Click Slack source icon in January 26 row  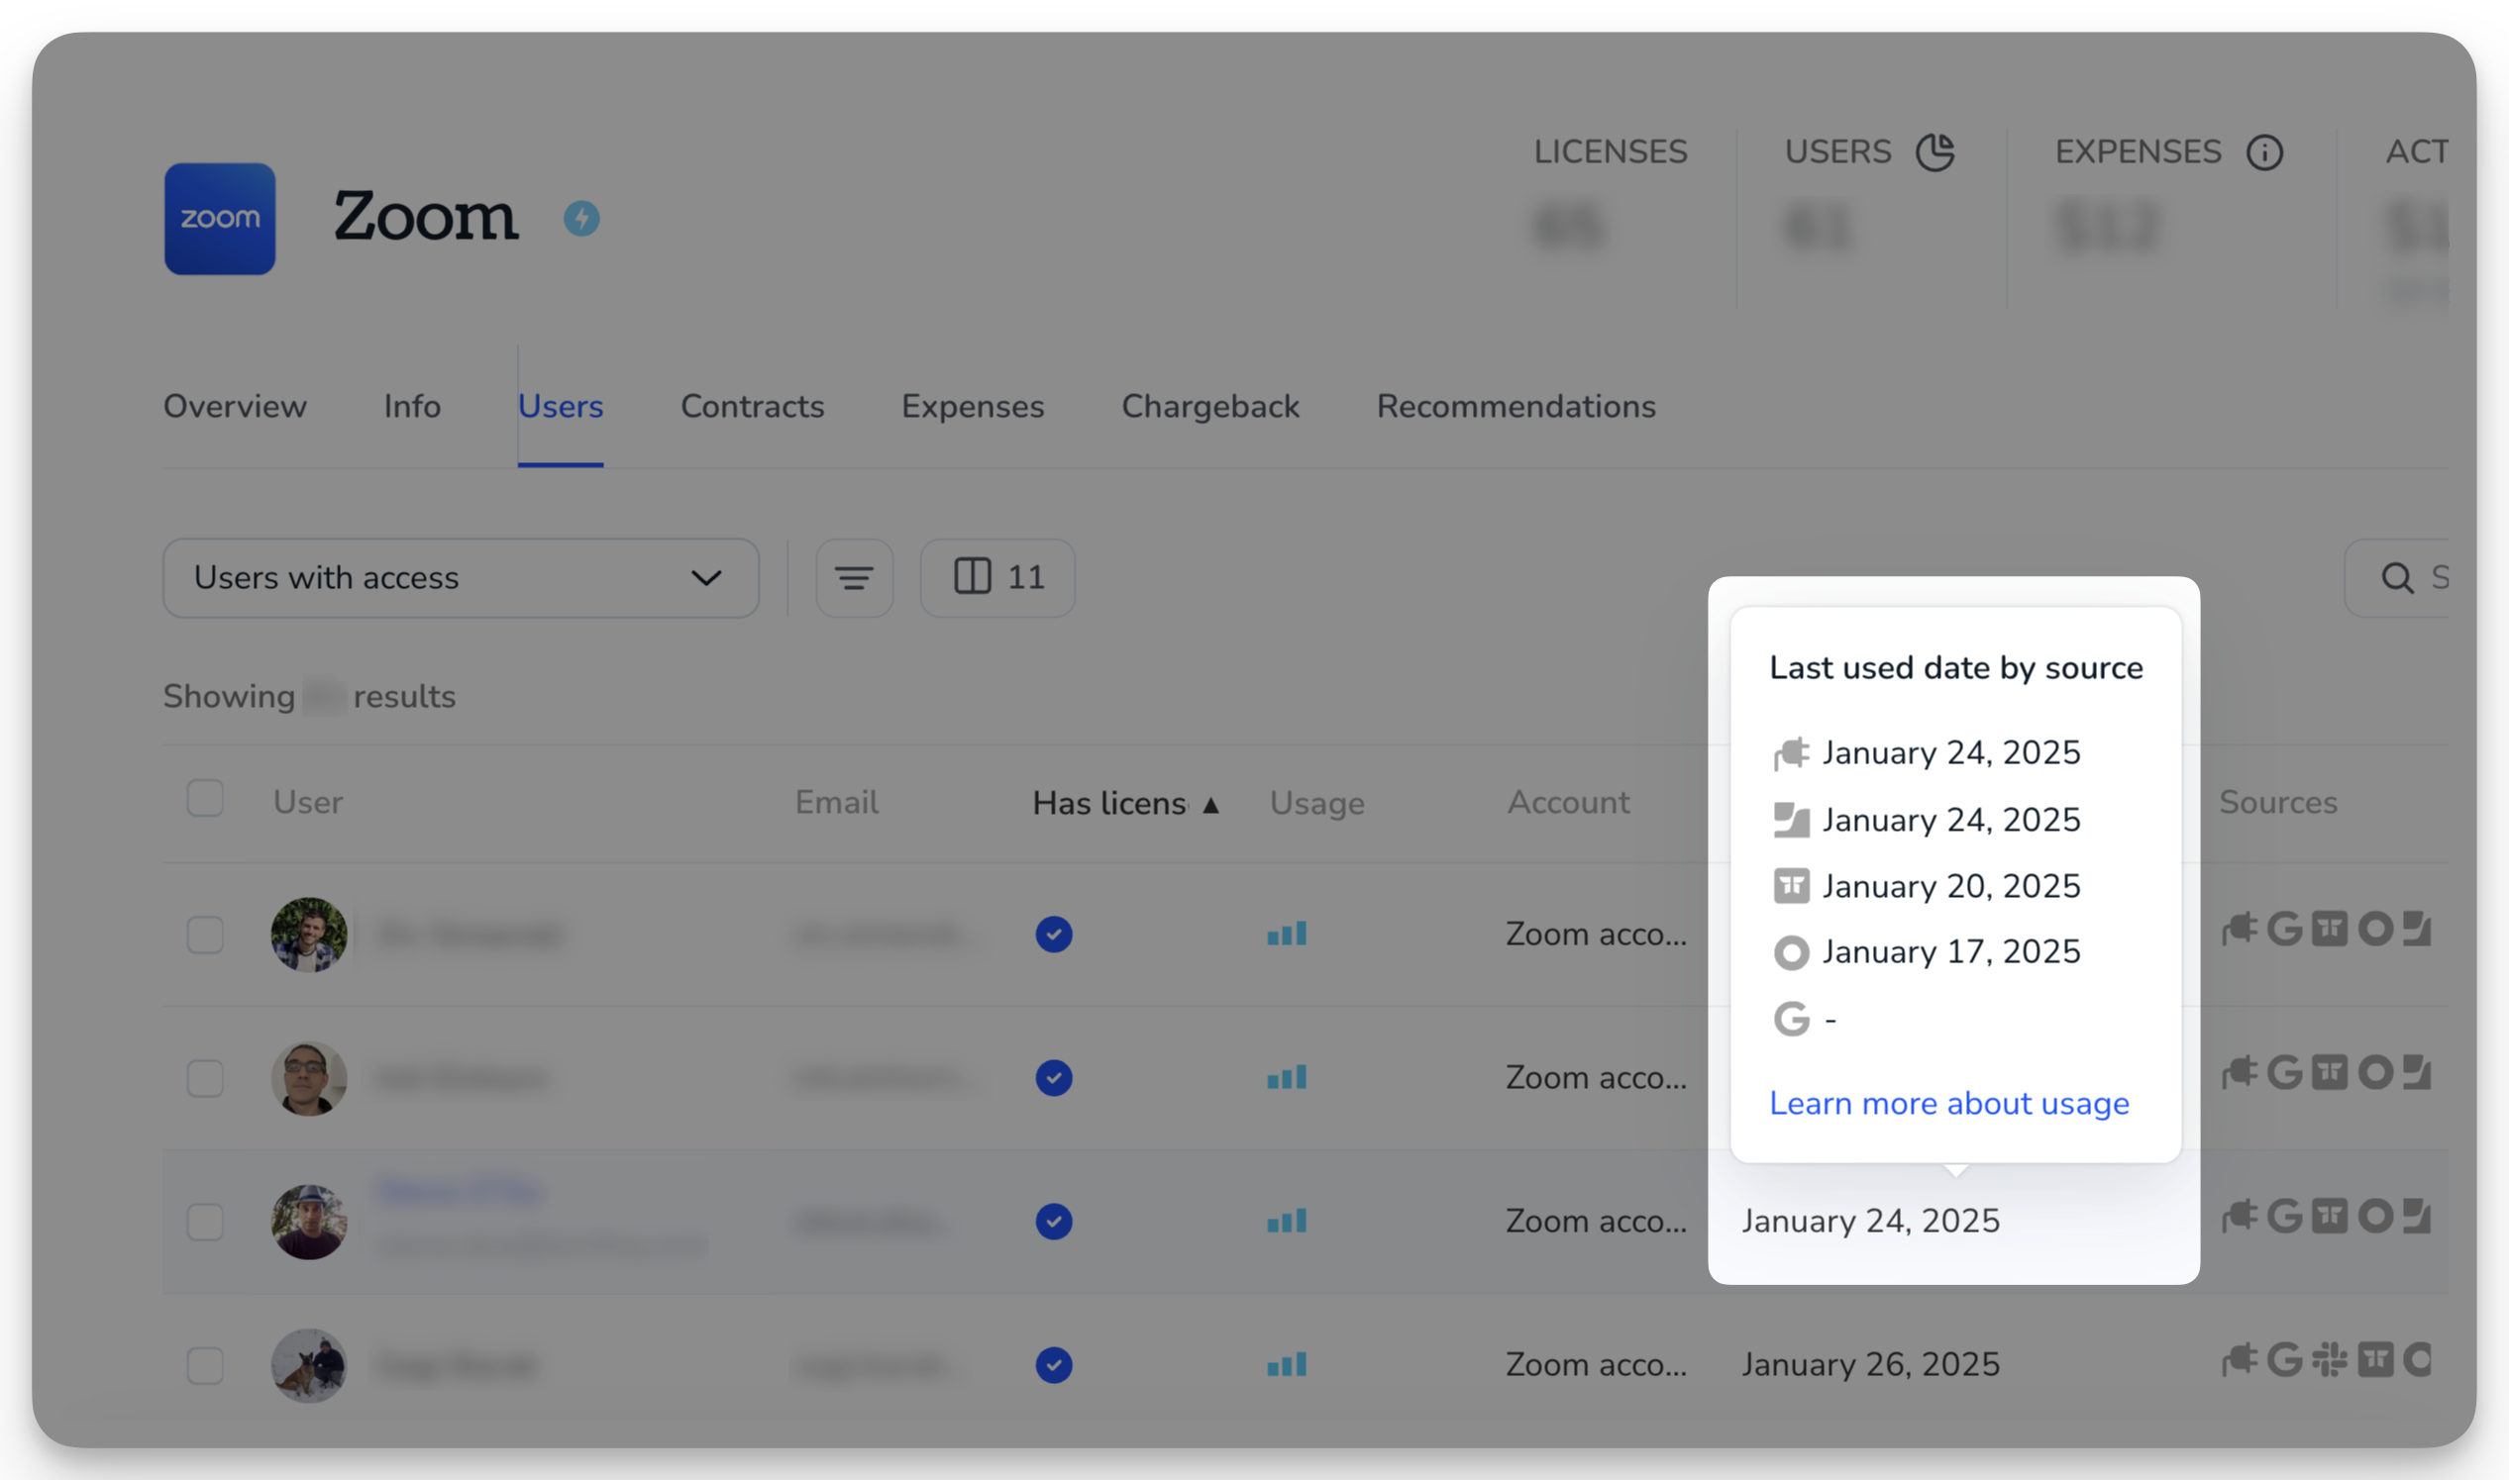[x=2330, y=1360]
